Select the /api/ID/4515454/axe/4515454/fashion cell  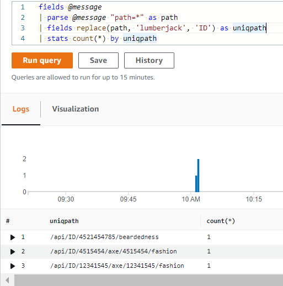pyautogui.click(x=114, y=251)
